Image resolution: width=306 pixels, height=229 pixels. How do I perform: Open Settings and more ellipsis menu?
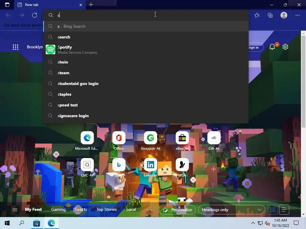click(x=297, y=15)
